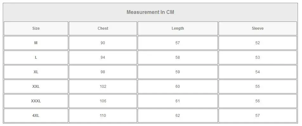The width and height of the screenshot is (302, 126).
Task: Click the M size cell
Action: [36, 43]
